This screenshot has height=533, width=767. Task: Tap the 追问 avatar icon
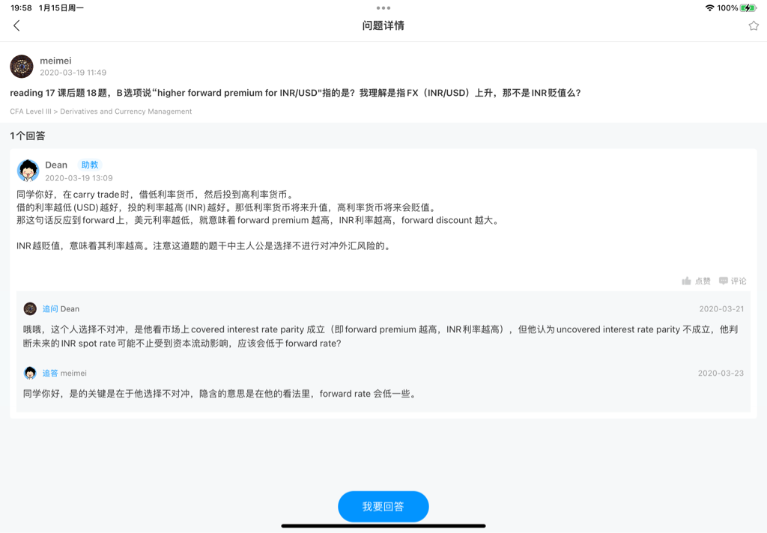click(x=30, y=308)
